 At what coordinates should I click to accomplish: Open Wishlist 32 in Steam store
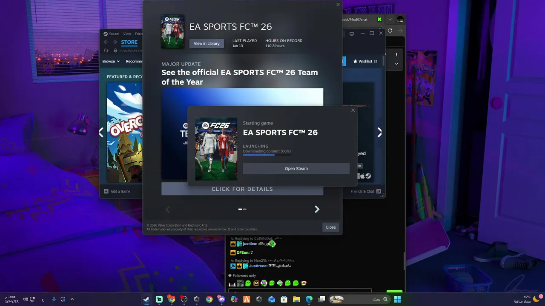tap(365, 61)
